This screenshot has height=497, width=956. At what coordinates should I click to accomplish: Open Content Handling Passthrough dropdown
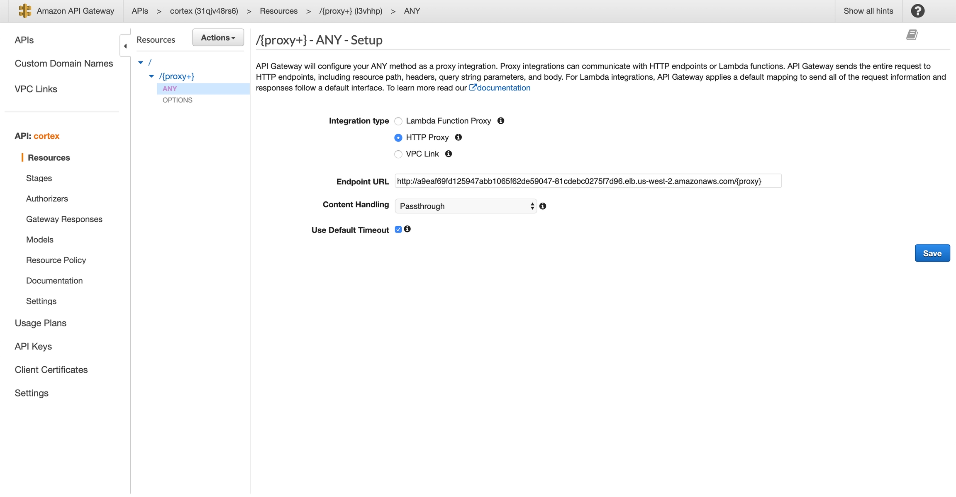[466, 206]
